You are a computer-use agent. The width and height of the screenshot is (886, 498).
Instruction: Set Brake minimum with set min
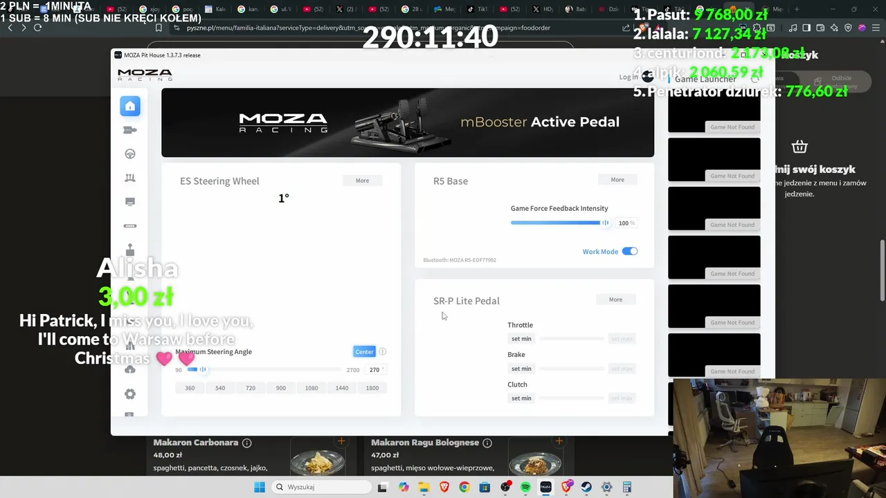click(x=521, y=369)
